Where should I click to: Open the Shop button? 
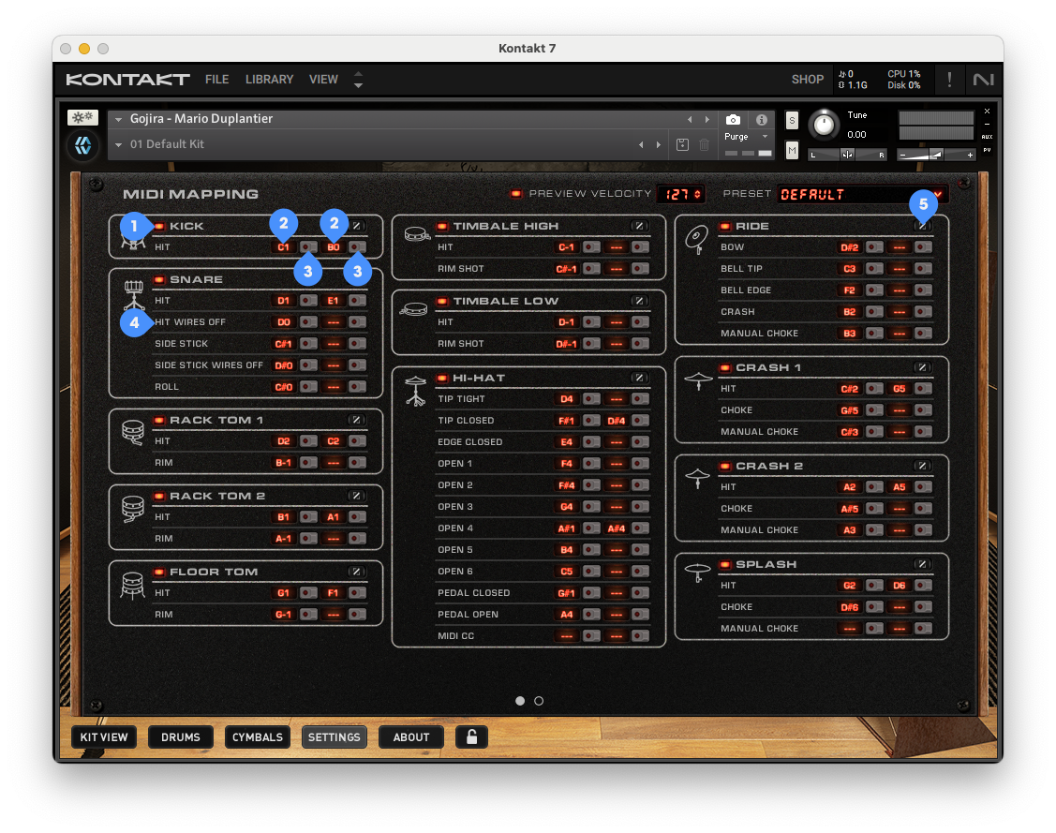807,80
